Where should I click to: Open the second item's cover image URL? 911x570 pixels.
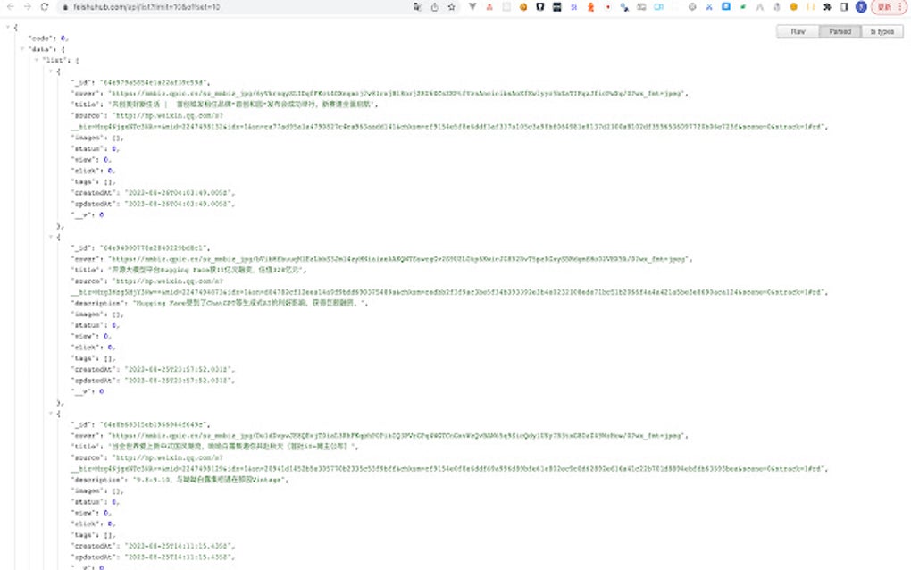(398, 258)
